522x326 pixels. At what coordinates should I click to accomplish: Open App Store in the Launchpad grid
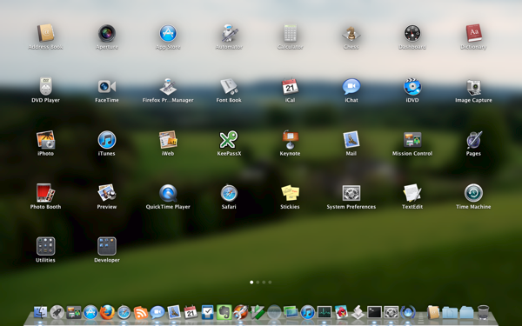tap(168, 33)
